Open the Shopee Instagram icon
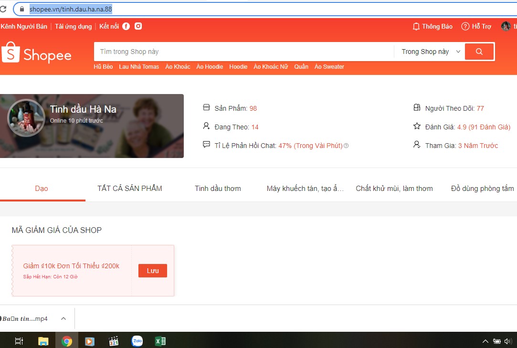This screenshot has width=517, height=348. 138,26
